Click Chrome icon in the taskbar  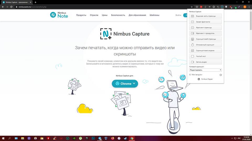(x=132, y=138)
